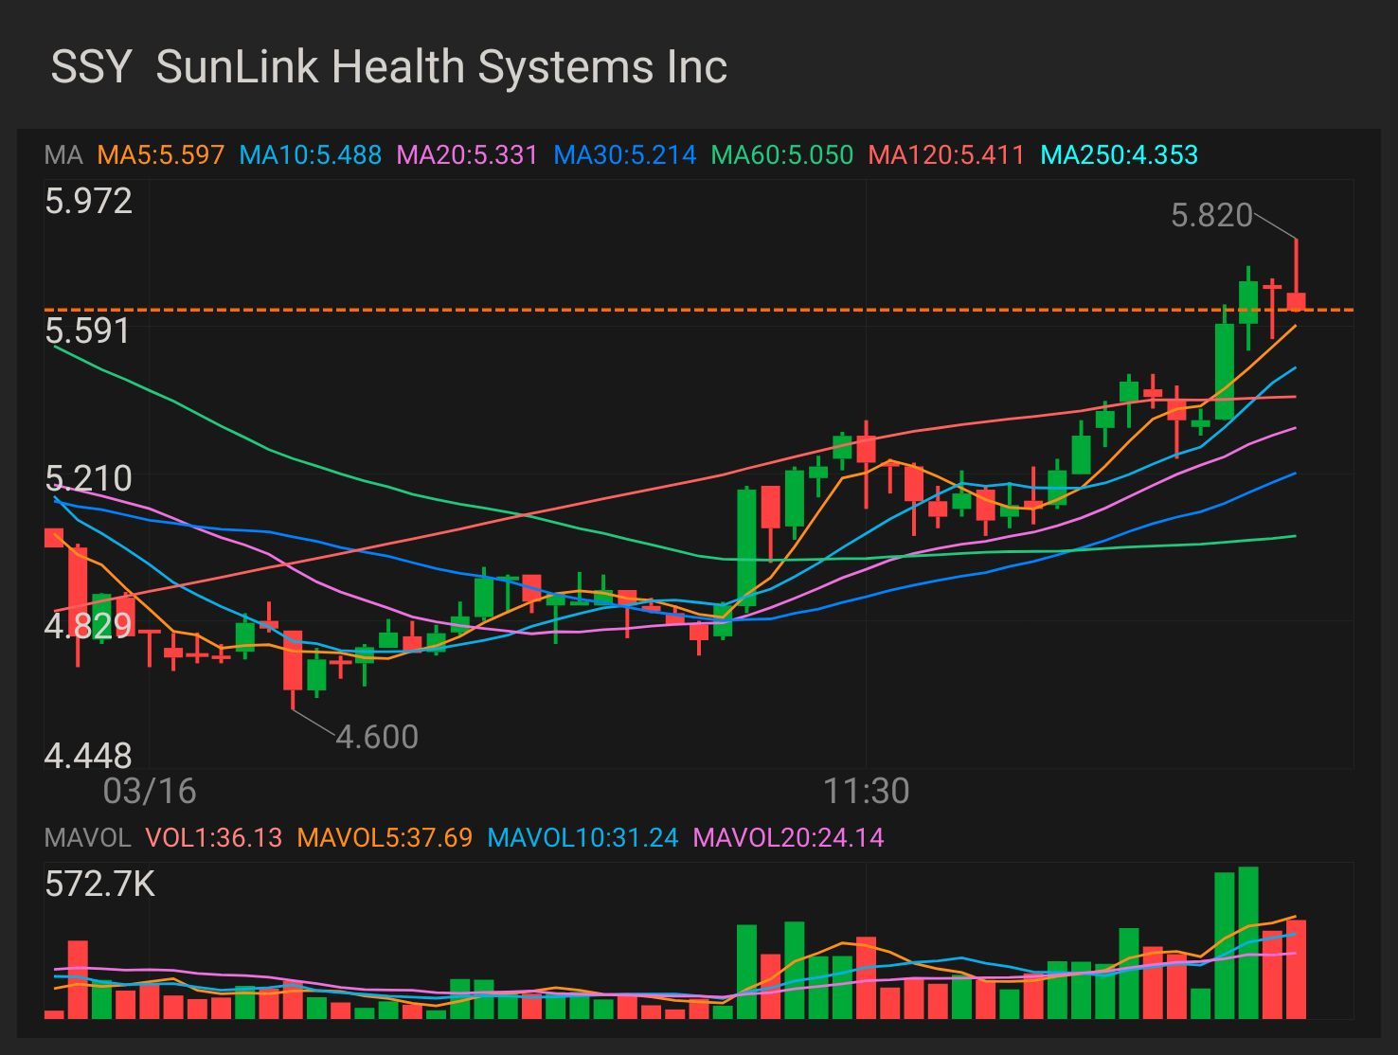The width and height of the screenshot is (1398, 1055).
Task: Click the 11:30 time axis label
Action: (x=866, y=791)
